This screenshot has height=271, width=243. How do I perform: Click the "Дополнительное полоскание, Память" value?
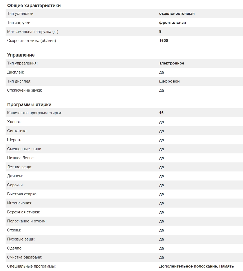point(196,266)
